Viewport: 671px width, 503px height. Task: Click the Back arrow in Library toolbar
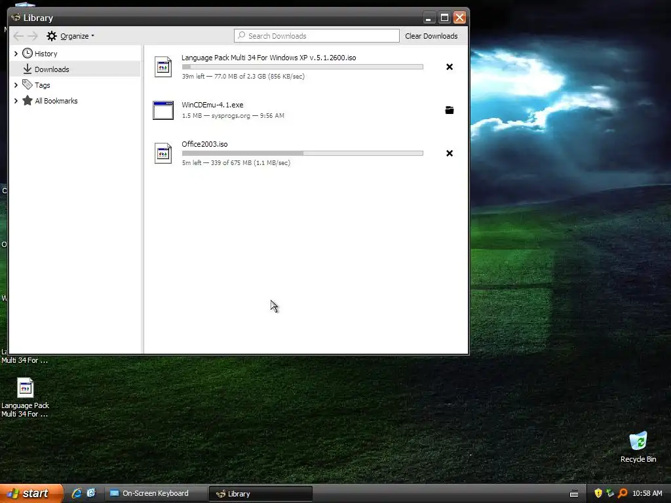click(18, 36)
